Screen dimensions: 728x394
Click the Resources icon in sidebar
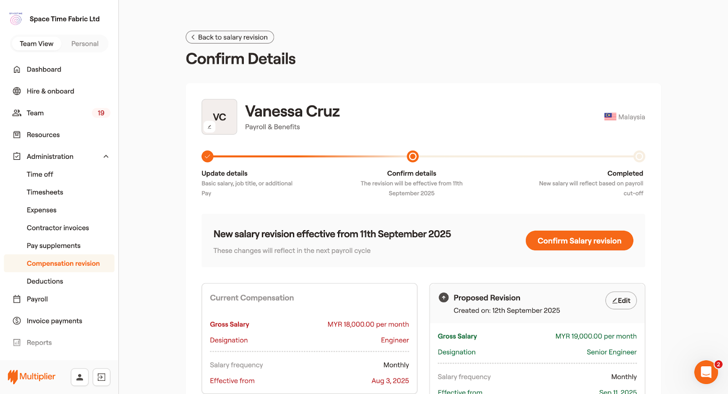coord(17,135)
